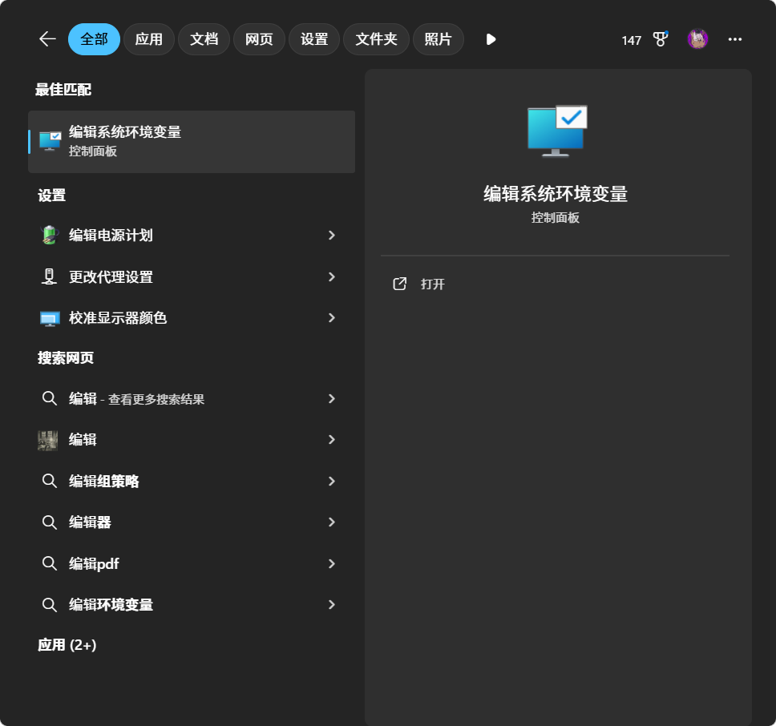Switch to the 网页 filter tab
776x726 pixels.
[259, 39]
